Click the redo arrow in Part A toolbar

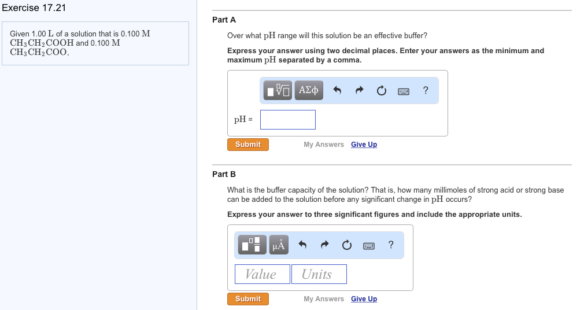(359, 90)
